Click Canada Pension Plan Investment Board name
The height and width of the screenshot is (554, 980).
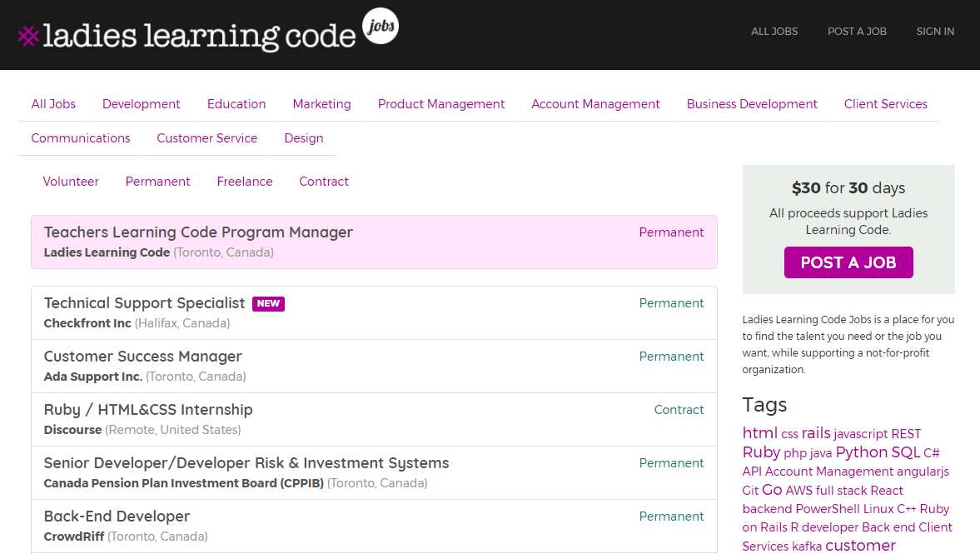(184, 483)
